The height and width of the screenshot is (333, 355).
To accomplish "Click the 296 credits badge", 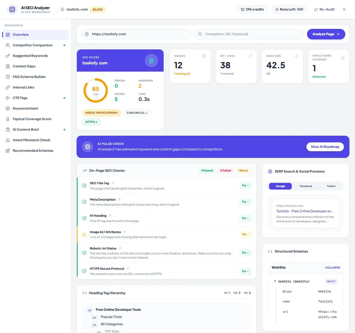I will (x=252, y=9).
